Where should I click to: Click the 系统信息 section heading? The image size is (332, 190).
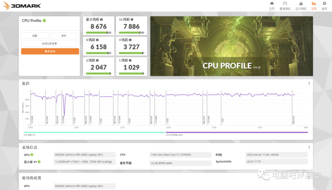coord(30,147)
